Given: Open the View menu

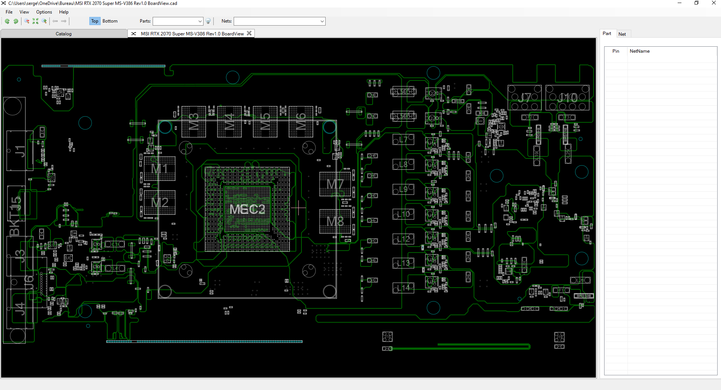Looking at the screenshot, I should (24, 12).
